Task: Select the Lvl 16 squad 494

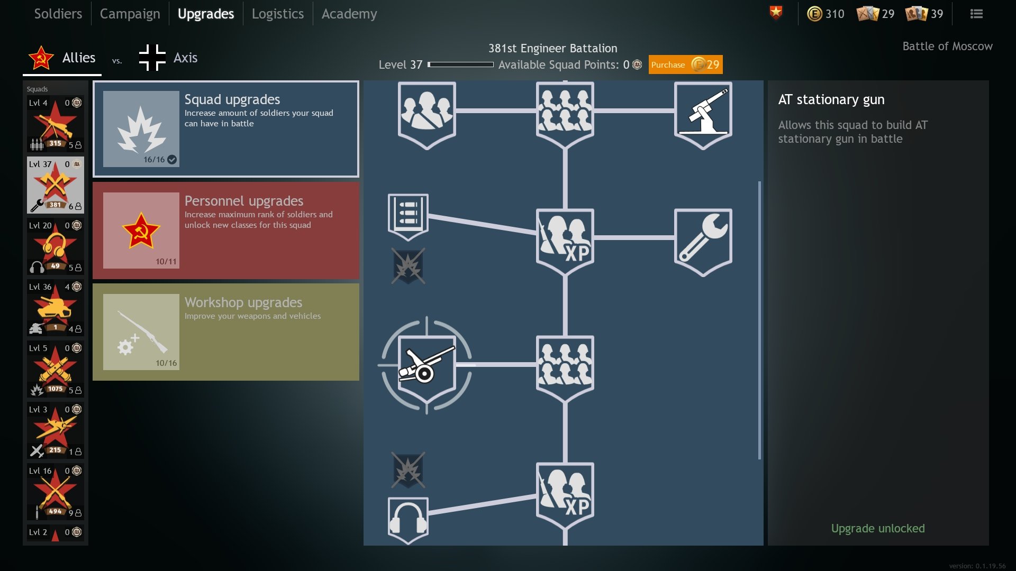Action: (x=56, y=492)
